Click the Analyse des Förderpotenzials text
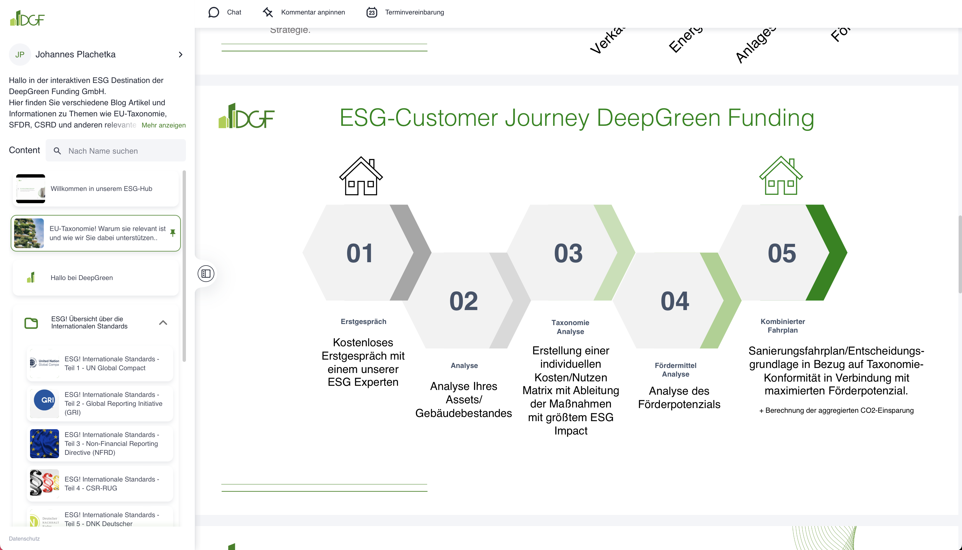962x550 pixels. pos(679,397)
